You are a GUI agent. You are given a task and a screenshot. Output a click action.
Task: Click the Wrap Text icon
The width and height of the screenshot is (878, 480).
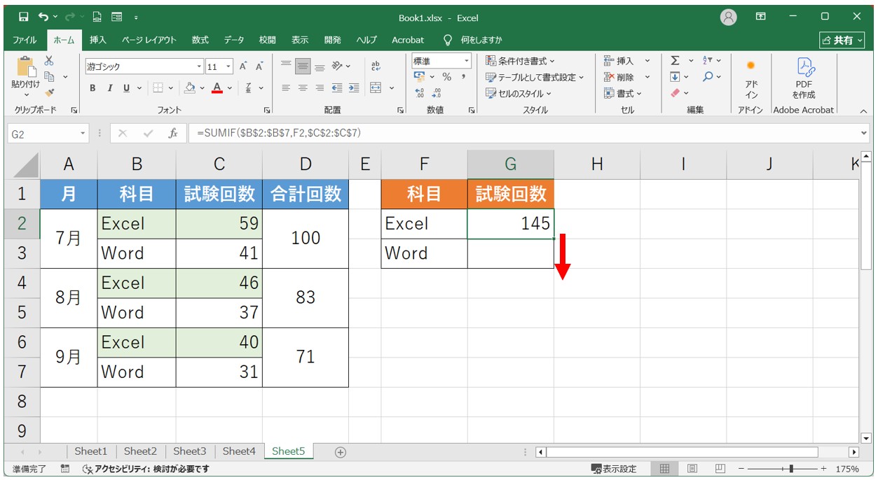[x=376, y=66]
